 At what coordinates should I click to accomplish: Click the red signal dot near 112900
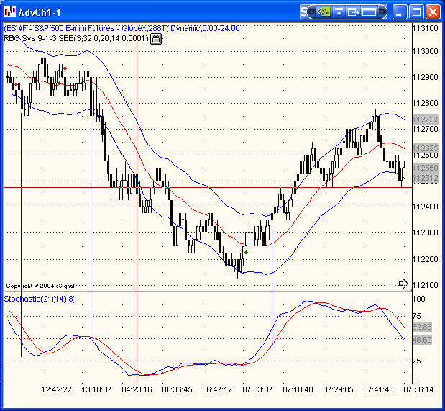(65, 68)
